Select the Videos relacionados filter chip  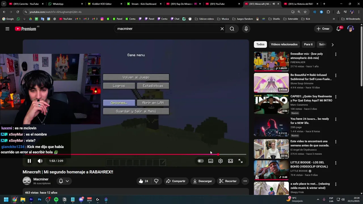284,44
